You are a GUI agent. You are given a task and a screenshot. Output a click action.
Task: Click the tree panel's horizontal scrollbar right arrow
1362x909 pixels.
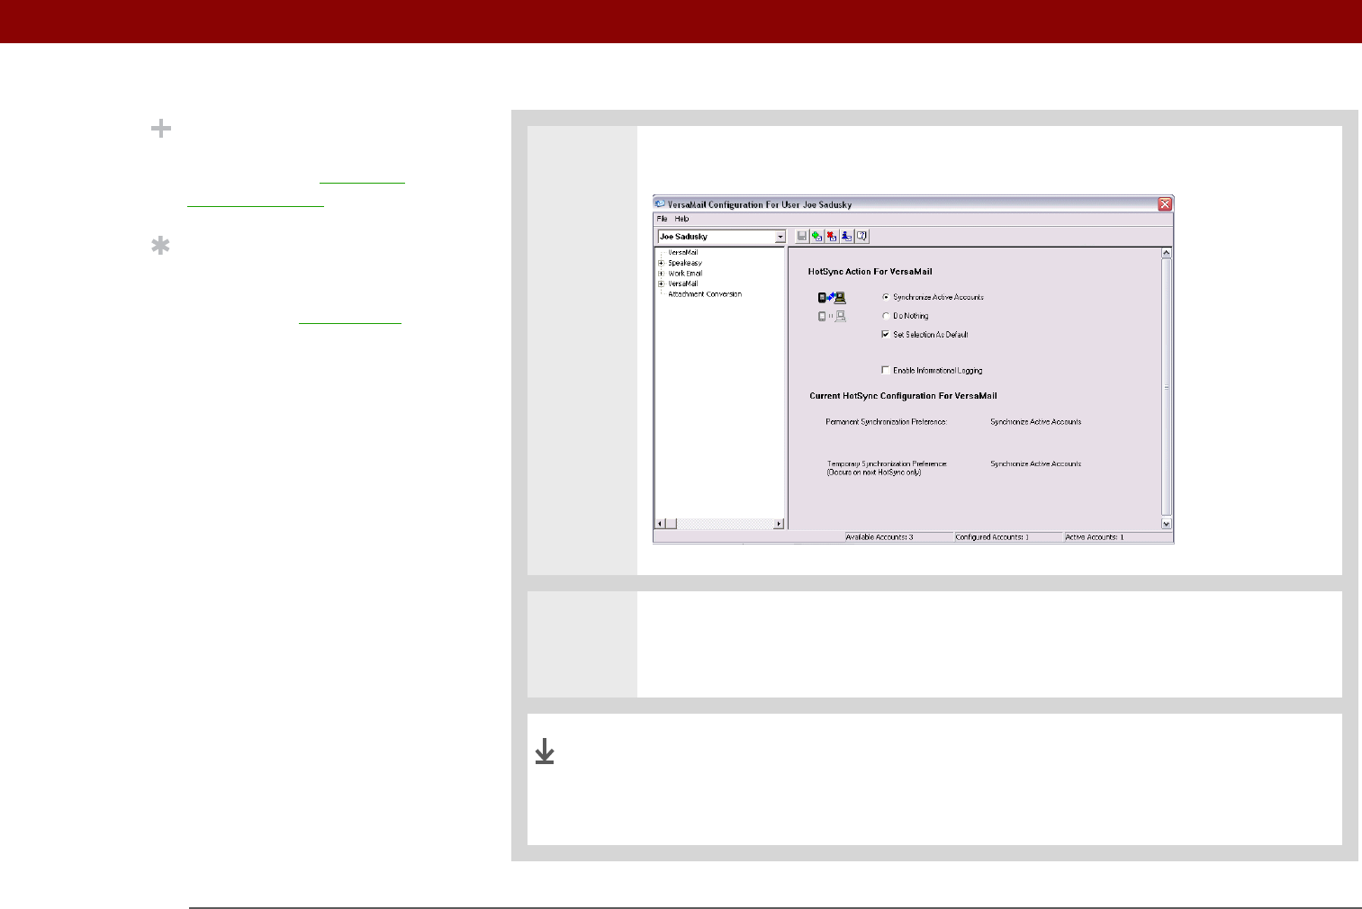779,524
